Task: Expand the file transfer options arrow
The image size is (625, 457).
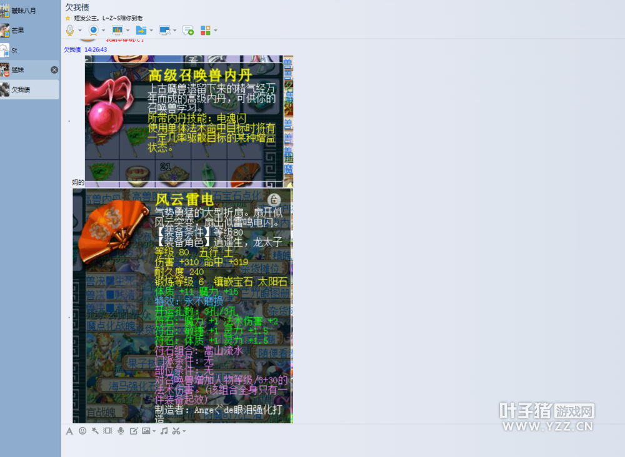Action: (x=151, y=30)
